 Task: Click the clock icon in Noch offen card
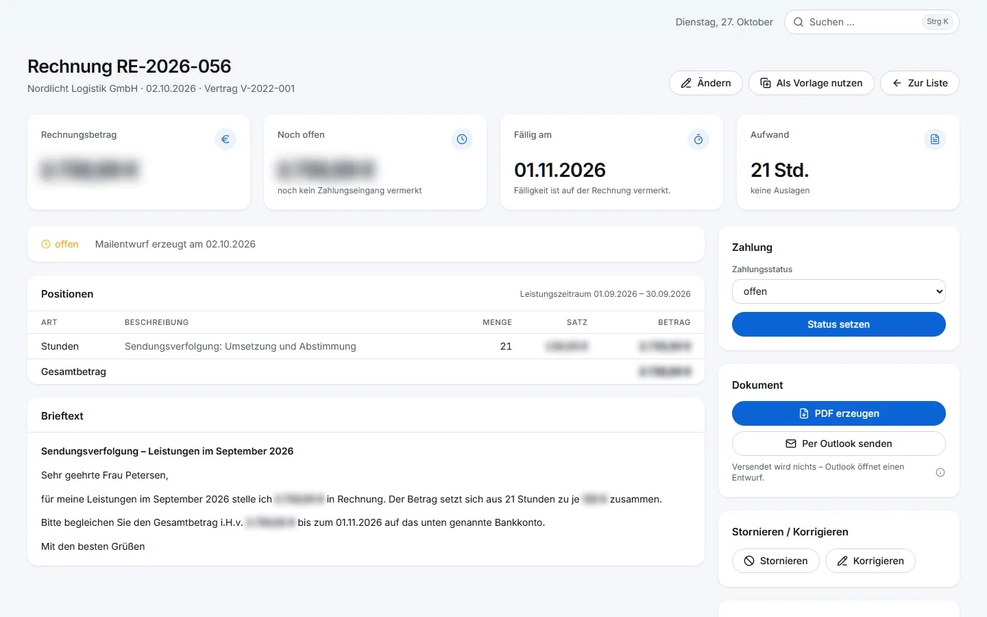click(462, 139)
